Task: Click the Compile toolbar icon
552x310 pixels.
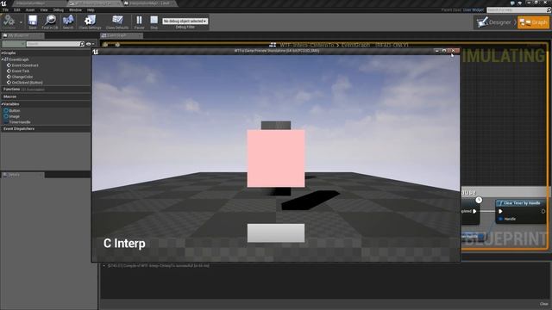Action: (x=9, y=22)
